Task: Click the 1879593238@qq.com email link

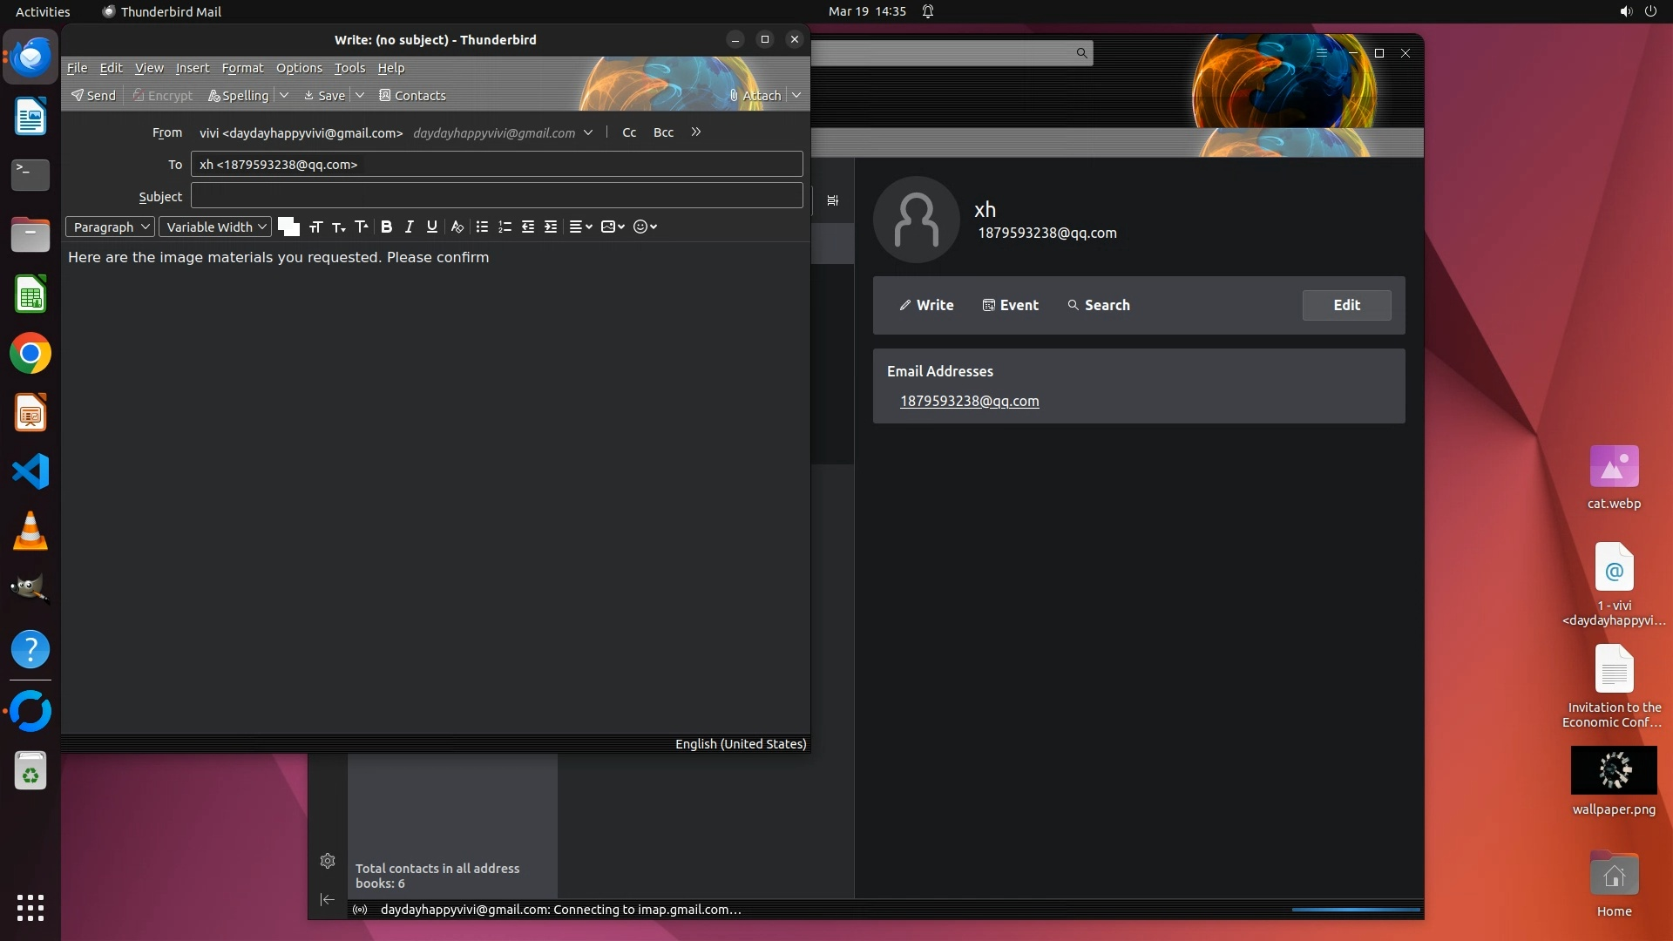Action: pyautogui.click(x=969, y=401)
